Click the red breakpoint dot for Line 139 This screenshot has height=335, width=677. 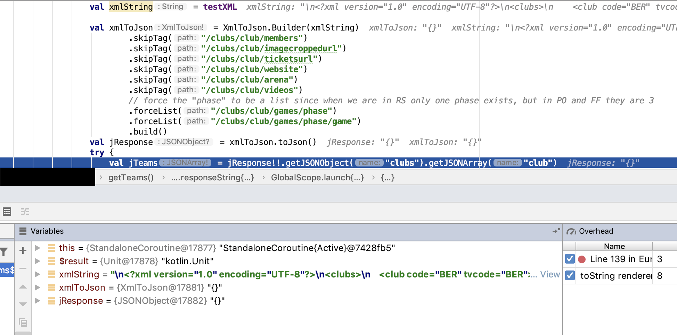[582, 259]
